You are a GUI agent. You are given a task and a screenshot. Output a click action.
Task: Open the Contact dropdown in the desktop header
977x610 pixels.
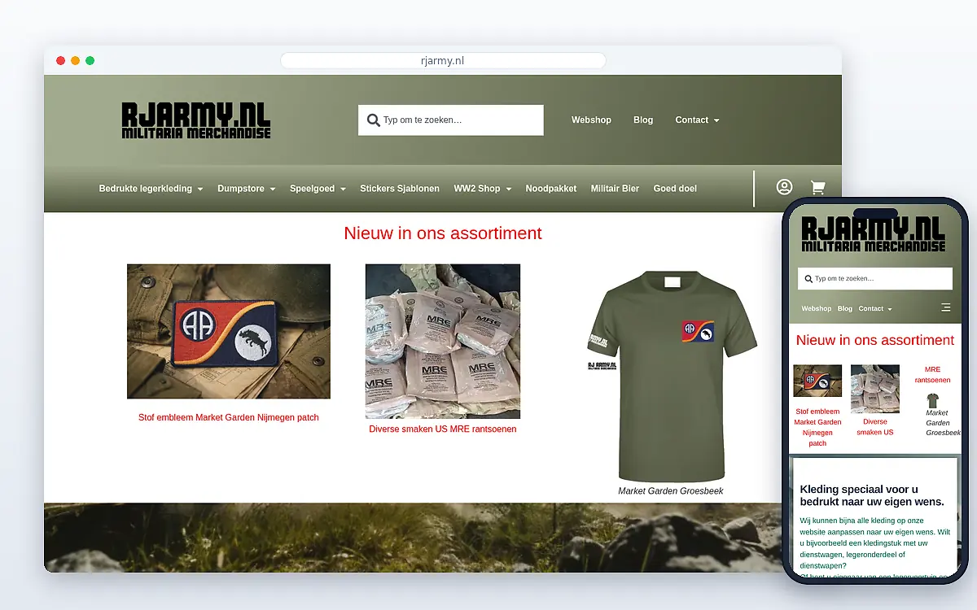coord(697,120)
